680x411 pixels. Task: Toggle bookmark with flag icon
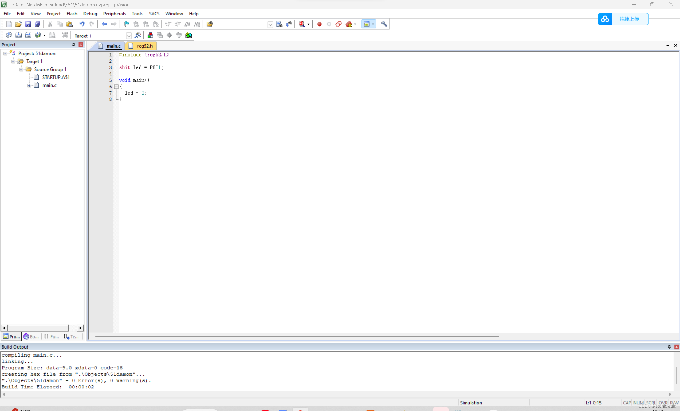click(126, 24)
